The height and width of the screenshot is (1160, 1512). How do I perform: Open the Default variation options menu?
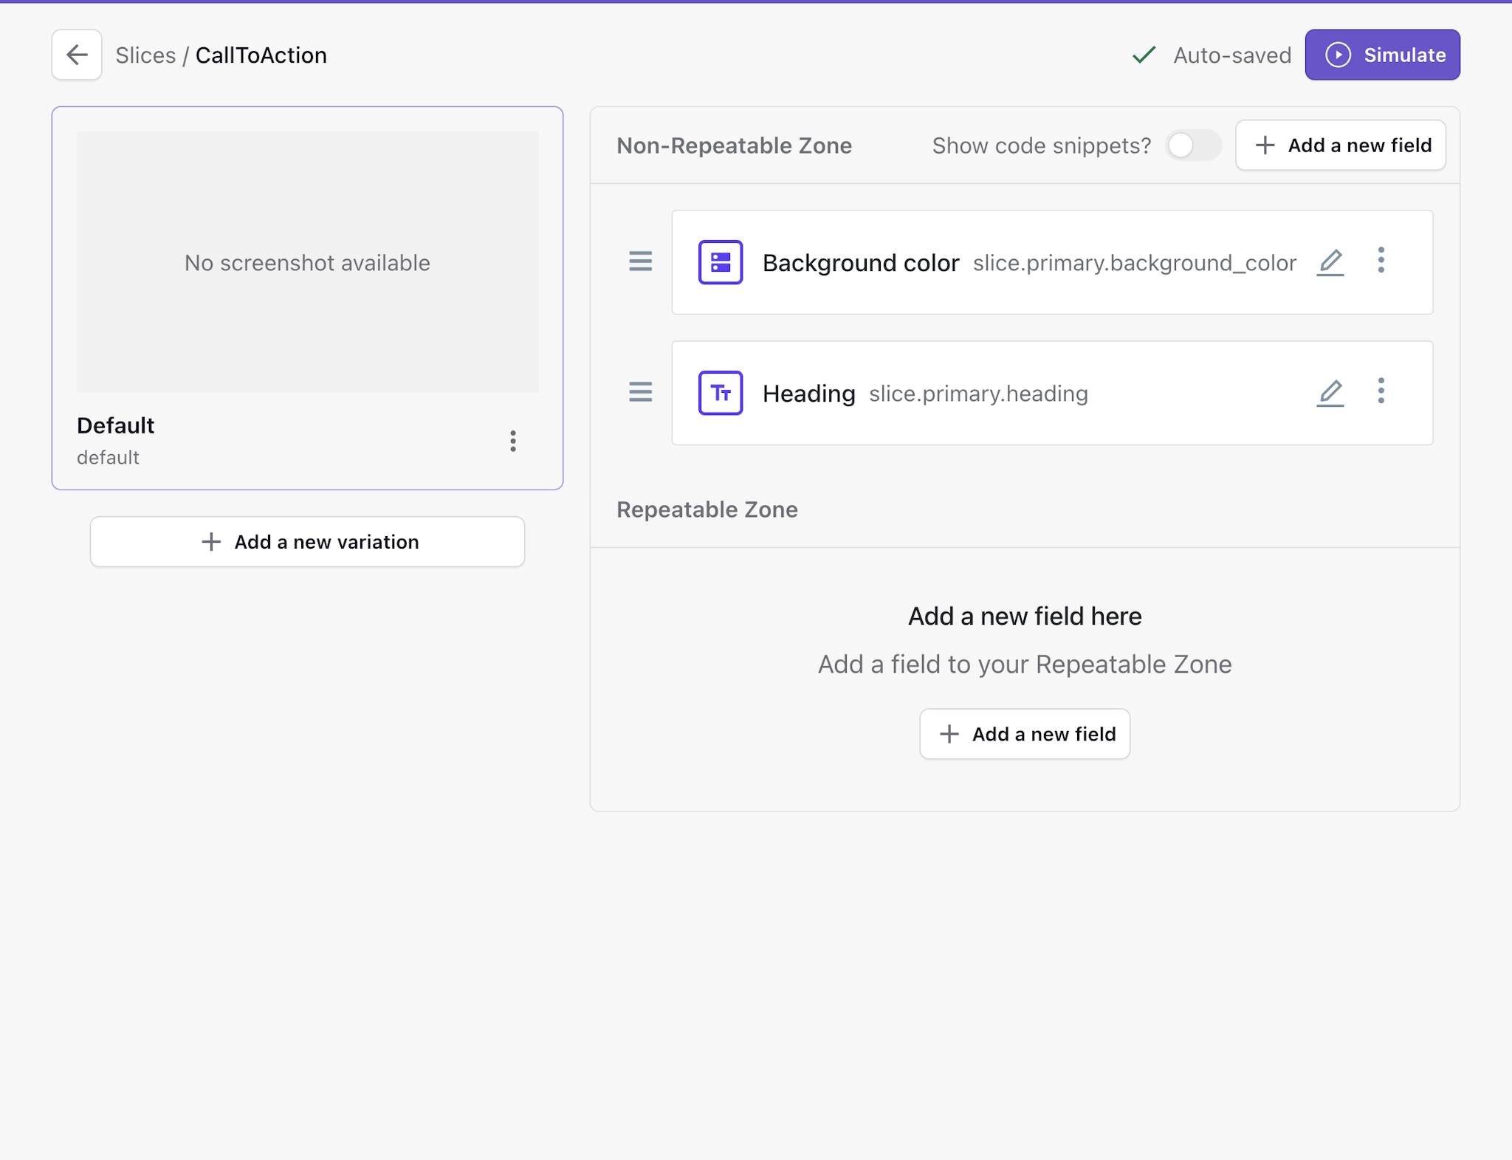[x=513, y=442]
